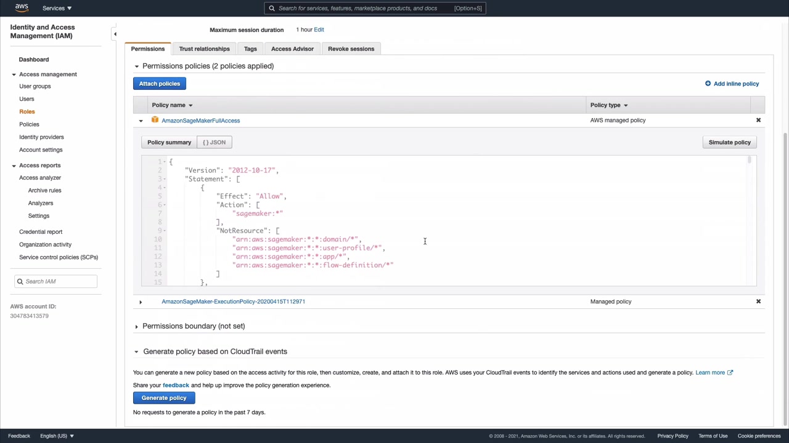Click the Add inline policy link

point(736,84)
